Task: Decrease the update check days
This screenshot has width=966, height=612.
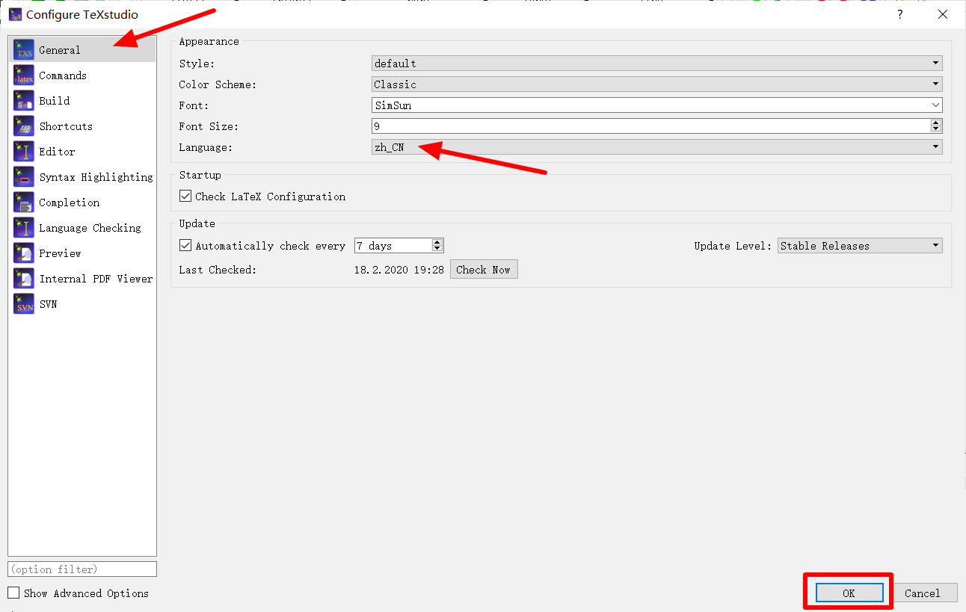Action: tap(437, 250)
